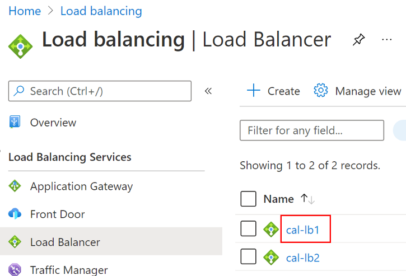The width and height of the screenshot is (406, 276).
Task: Click the Create button
Action: pyautogui.click(x=273, y=91)
